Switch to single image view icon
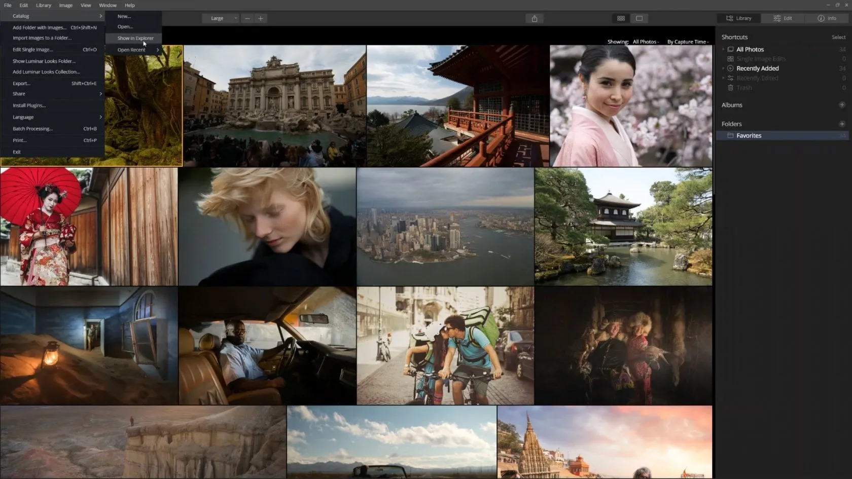 click(639, 18)
